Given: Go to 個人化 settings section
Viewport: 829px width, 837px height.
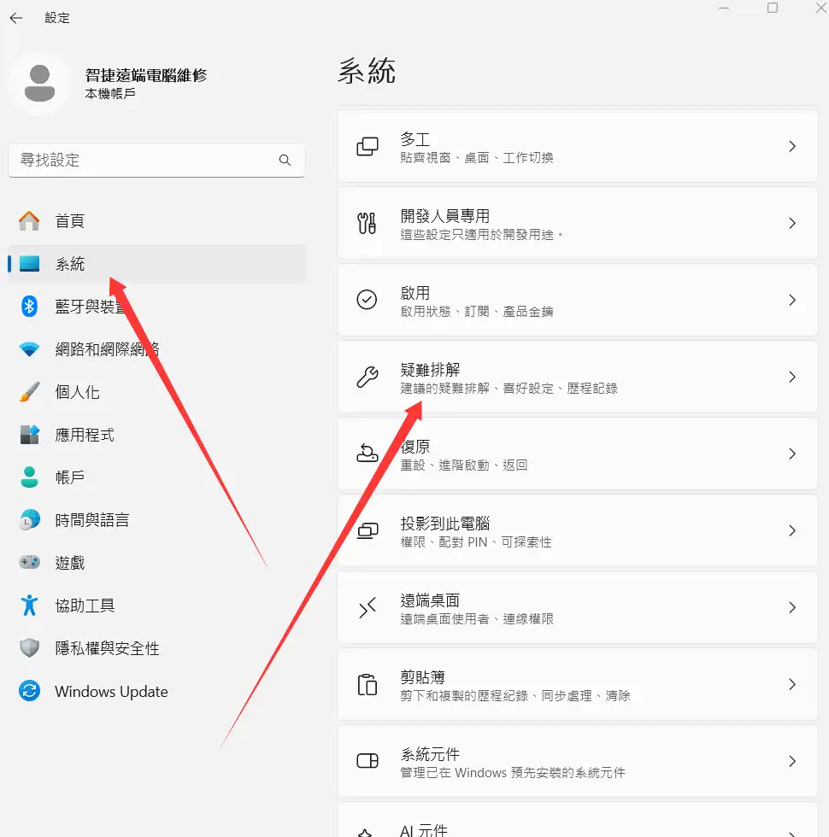Looking at the screenshot, I should point(77,392).
